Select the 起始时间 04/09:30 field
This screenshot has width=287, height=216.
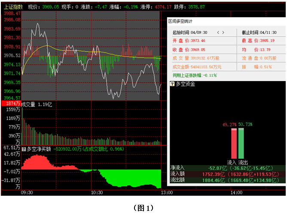(x=190, y=32)
